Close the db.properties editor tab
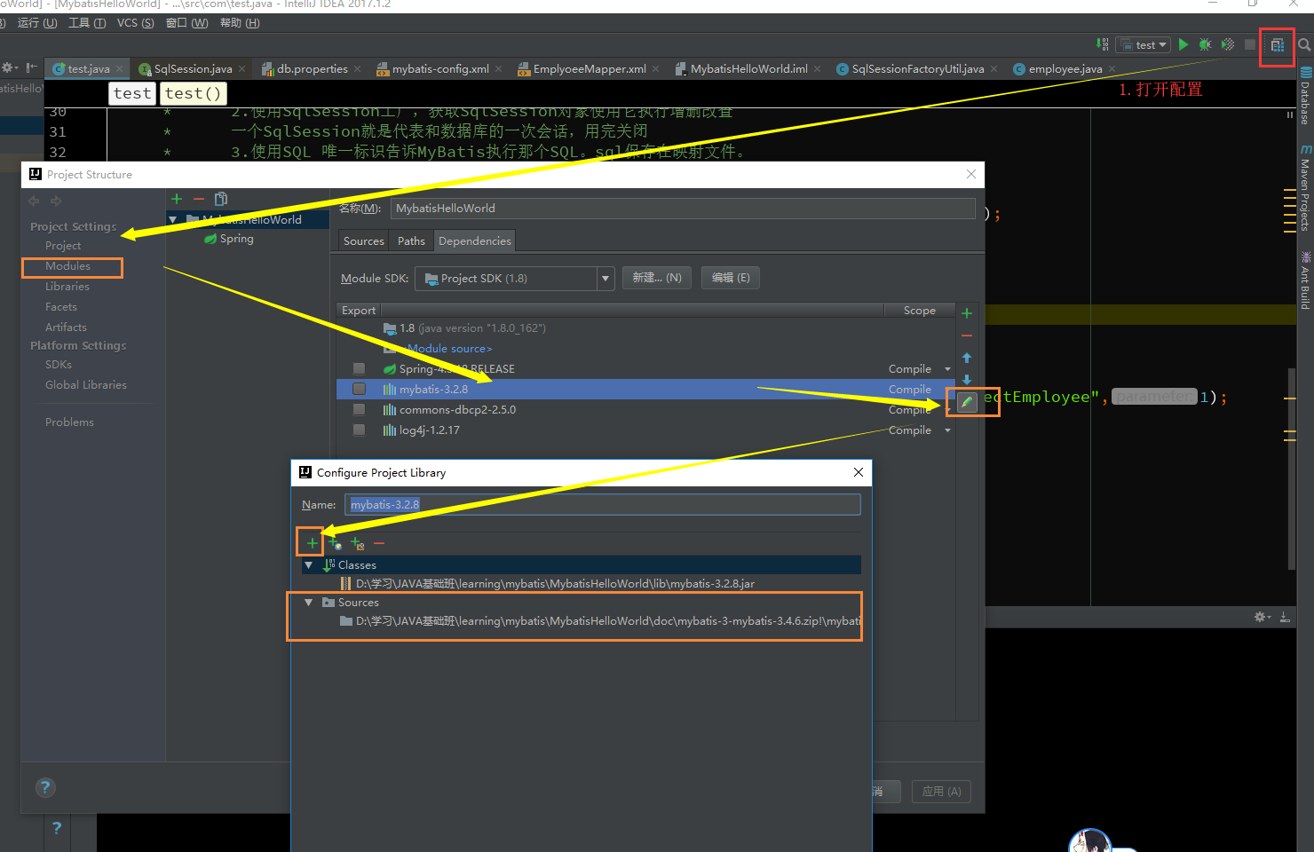This screenshot has height=852, width=1314. coord(357,68)
